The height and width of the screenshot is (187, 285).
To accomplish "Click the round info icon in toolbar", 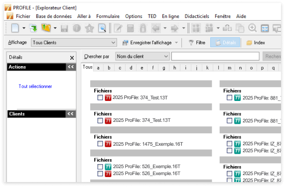I will [77, 28].
